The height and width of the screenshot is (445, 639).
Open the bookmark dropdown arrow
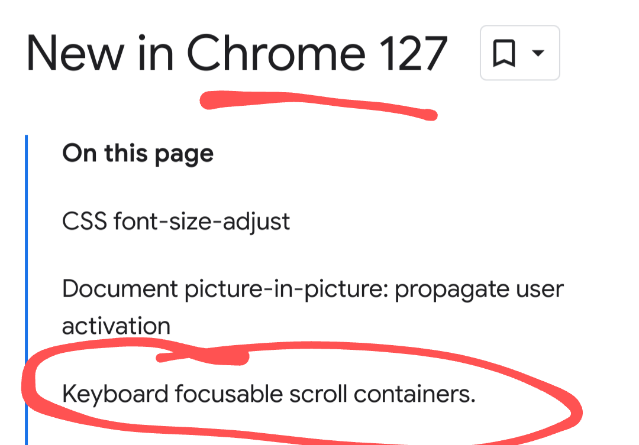point(538,54)
